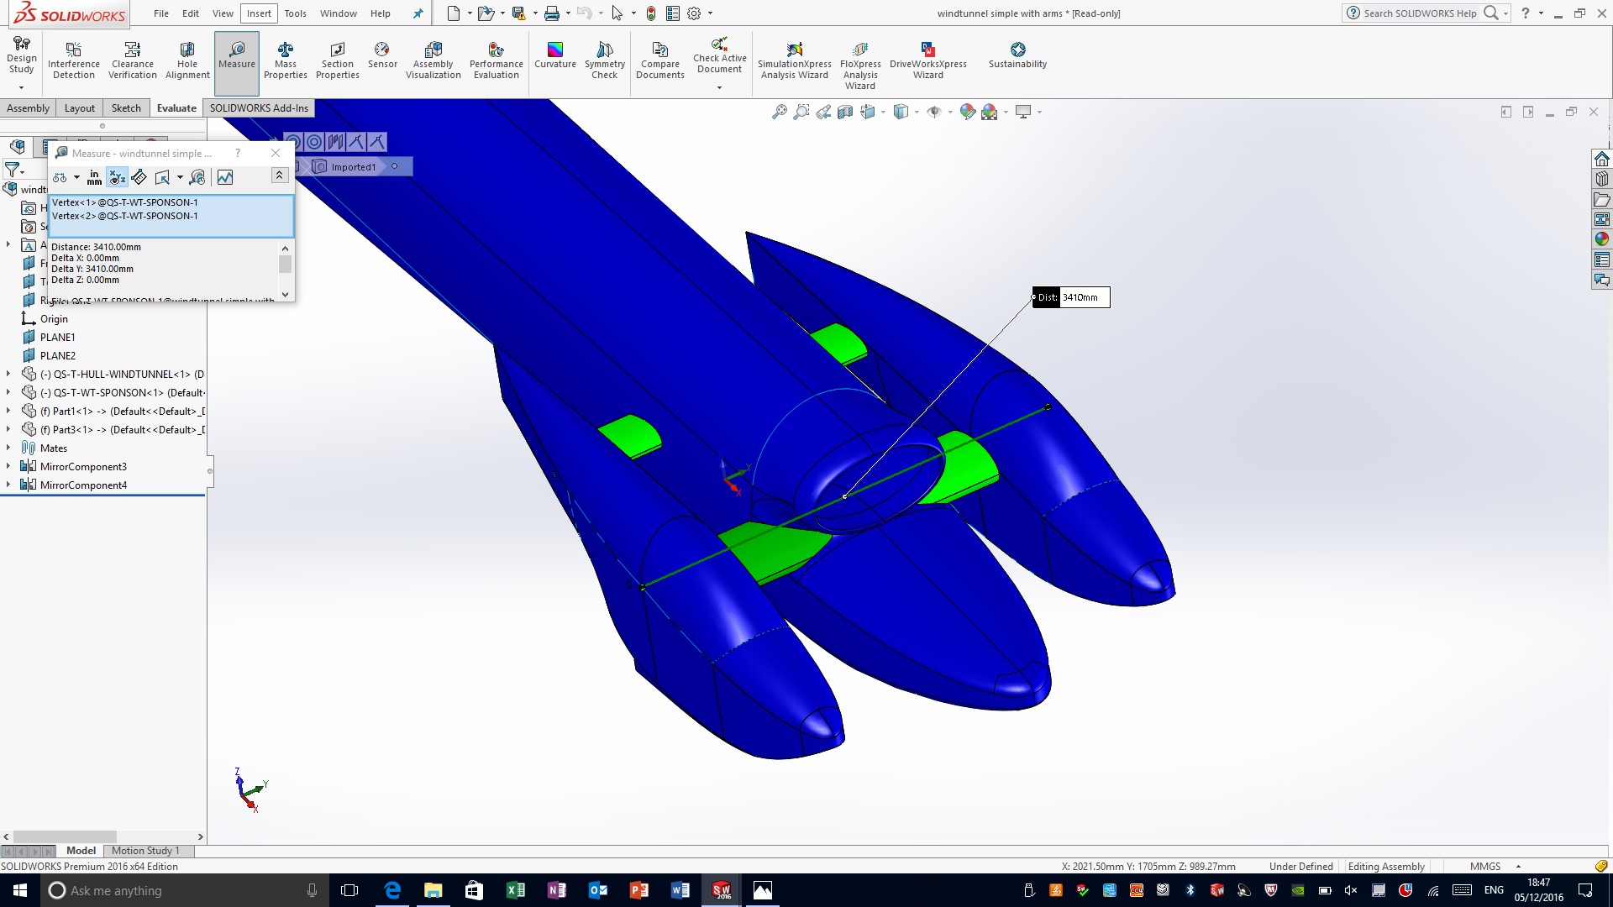
Task: Run the Symmetry Check tool
Action: click(605, 60)
